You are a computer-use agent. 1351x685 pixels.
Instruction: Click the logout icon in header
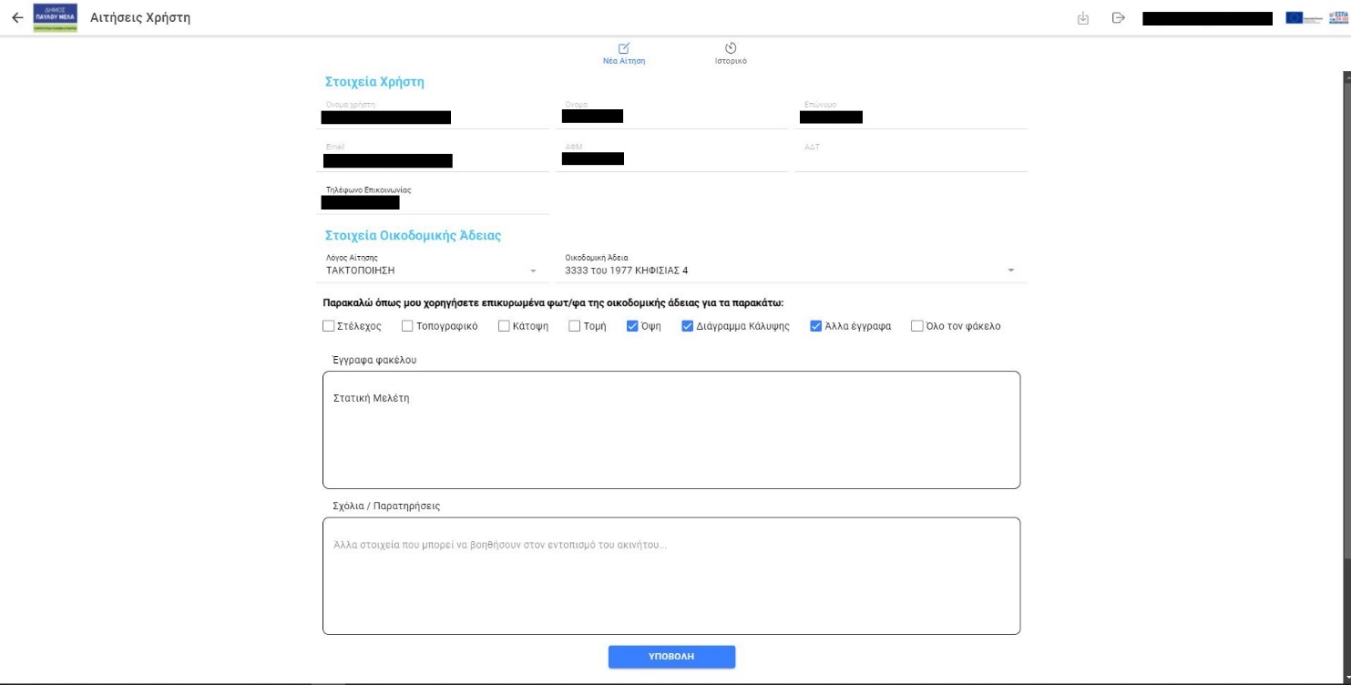1119,18
